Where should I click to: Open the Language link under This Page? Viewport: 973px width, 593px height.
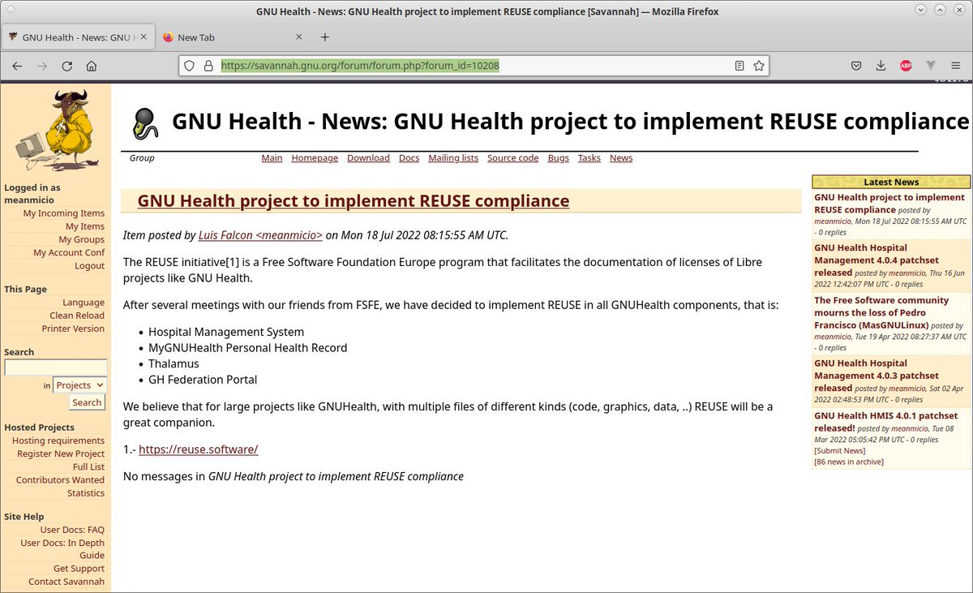click(x=84, y=303)
